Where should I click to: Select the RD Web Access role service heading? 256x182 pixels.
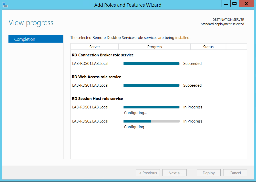coord(97,77)
